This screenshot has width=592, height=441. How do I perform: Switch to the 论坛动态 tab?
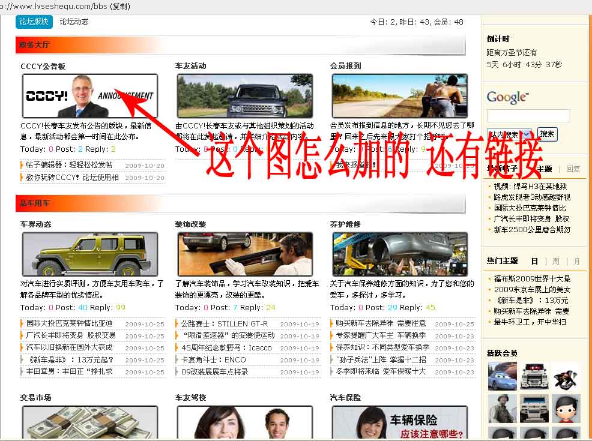[x=74, y=22]
